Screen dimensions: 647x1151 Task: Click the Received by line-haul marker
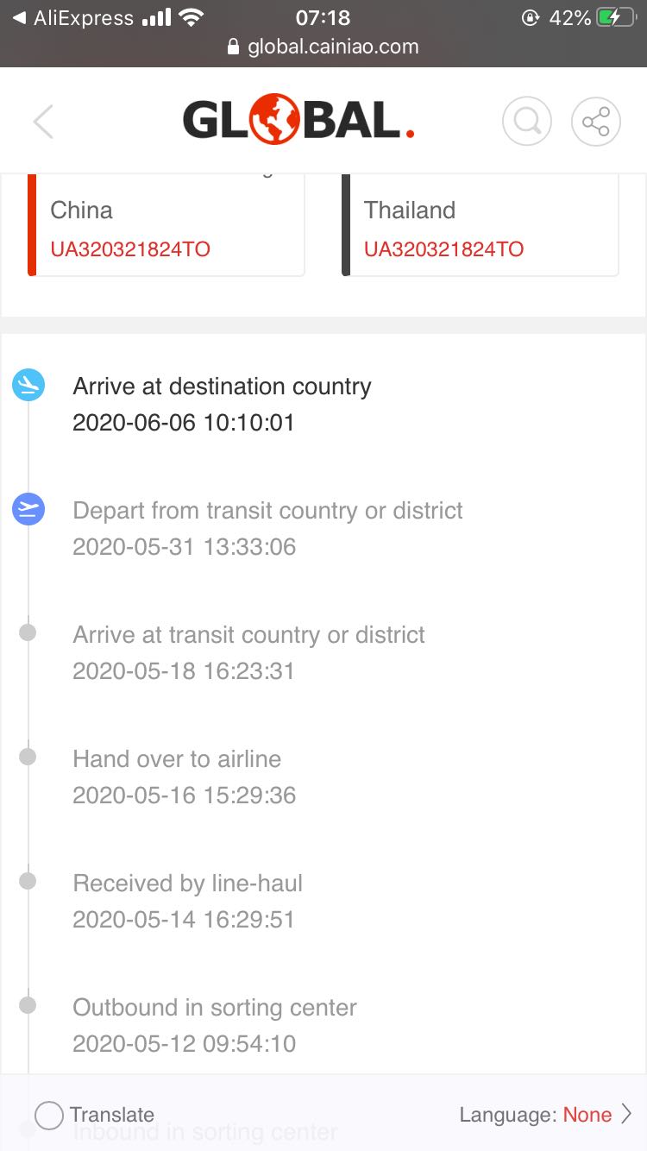(28, 881)
